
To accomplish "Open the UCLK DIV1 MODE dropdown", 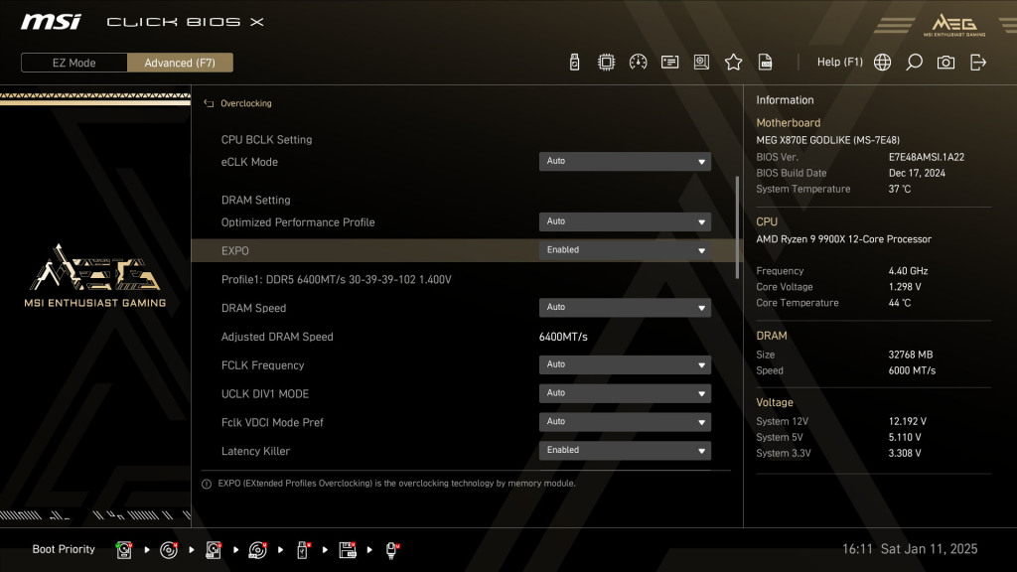I will point(625,393).
